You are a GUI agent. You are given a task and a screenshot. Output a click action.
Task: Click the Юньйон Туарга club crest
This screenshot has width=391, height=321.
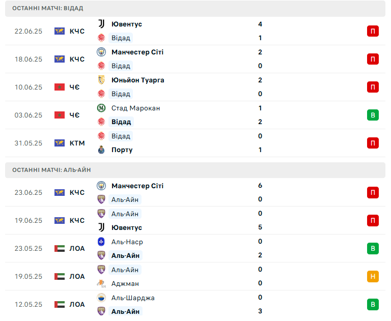[101, 80]
